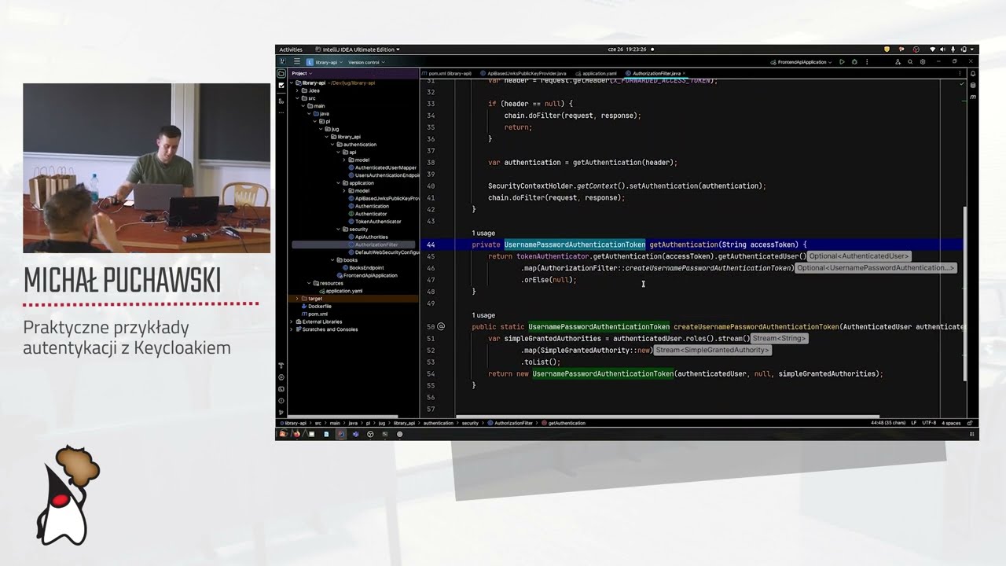Open Search Everywhere magnifier icon
The height and width of the screenshot is (566, 1006).
click(910, 61)
